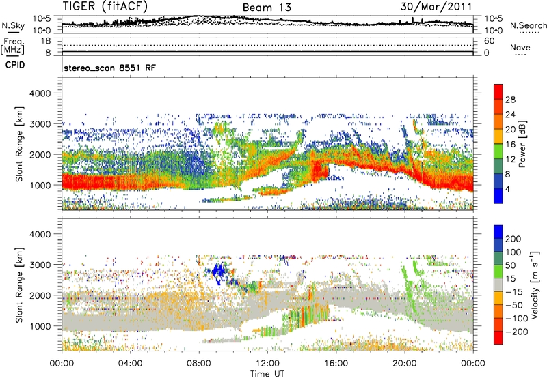Select the 'stereo_scan 8551 RF' text
547x378 pixels.
tap(109, 68)
